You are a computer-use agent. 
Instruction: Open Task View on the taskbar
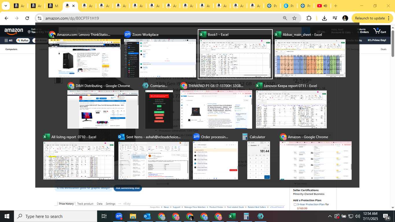tap(104, 216)
